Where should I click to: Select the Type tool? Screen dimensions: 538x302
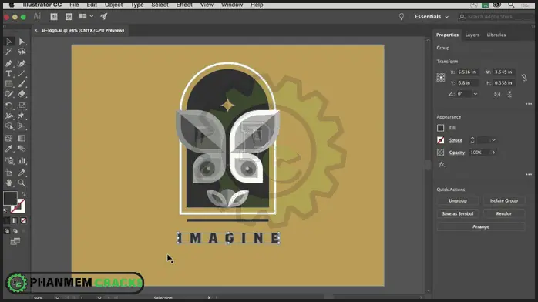(x=9, y=74)
